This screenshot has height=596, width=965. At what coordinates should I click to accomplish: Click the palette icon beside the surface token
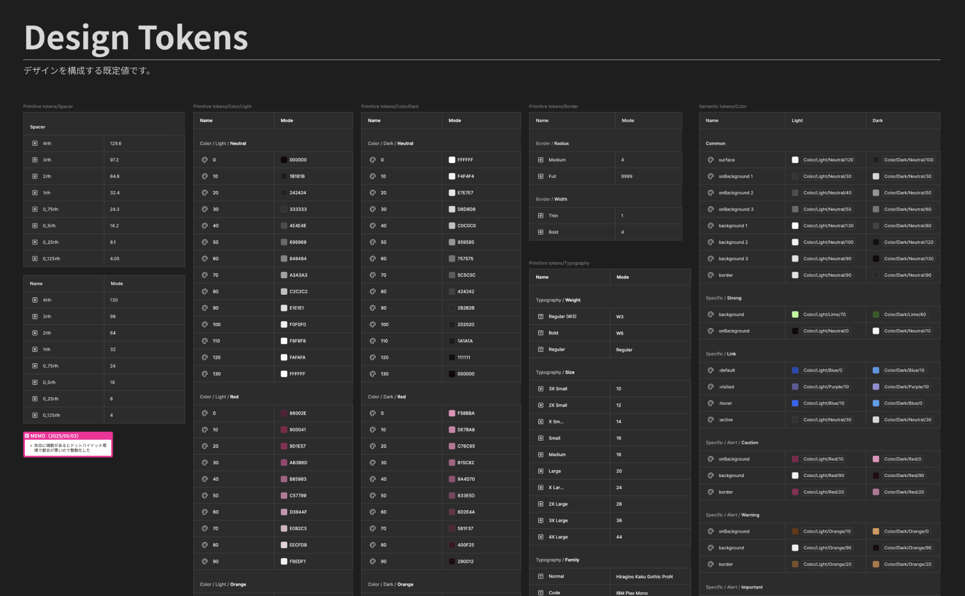[x=710, y=160]
